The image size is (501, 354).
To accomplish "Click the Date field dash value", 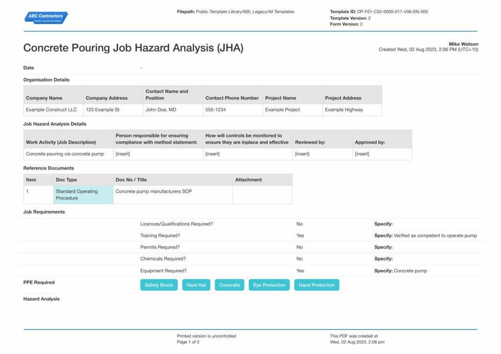I will [141, 67].
